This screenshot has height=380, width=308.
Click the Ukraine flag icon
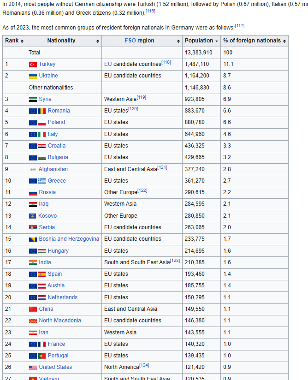click(x=33, y=76)
